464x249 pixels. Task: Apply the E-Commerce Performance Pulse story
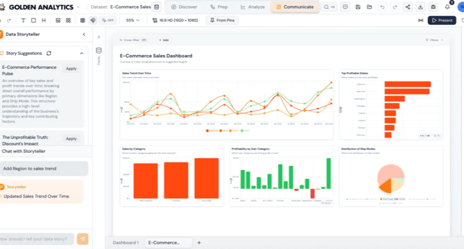[x=71, y=68]
